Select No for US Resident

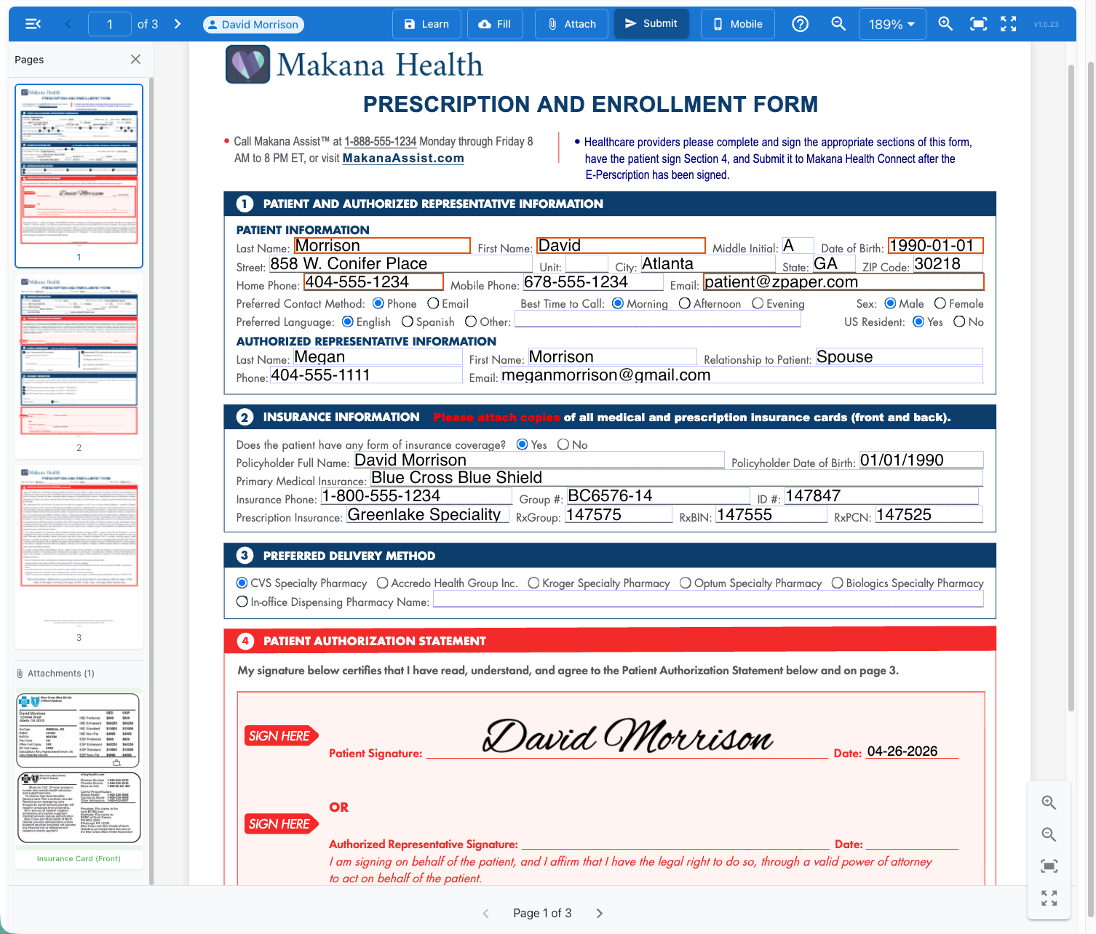click(959, 322)
